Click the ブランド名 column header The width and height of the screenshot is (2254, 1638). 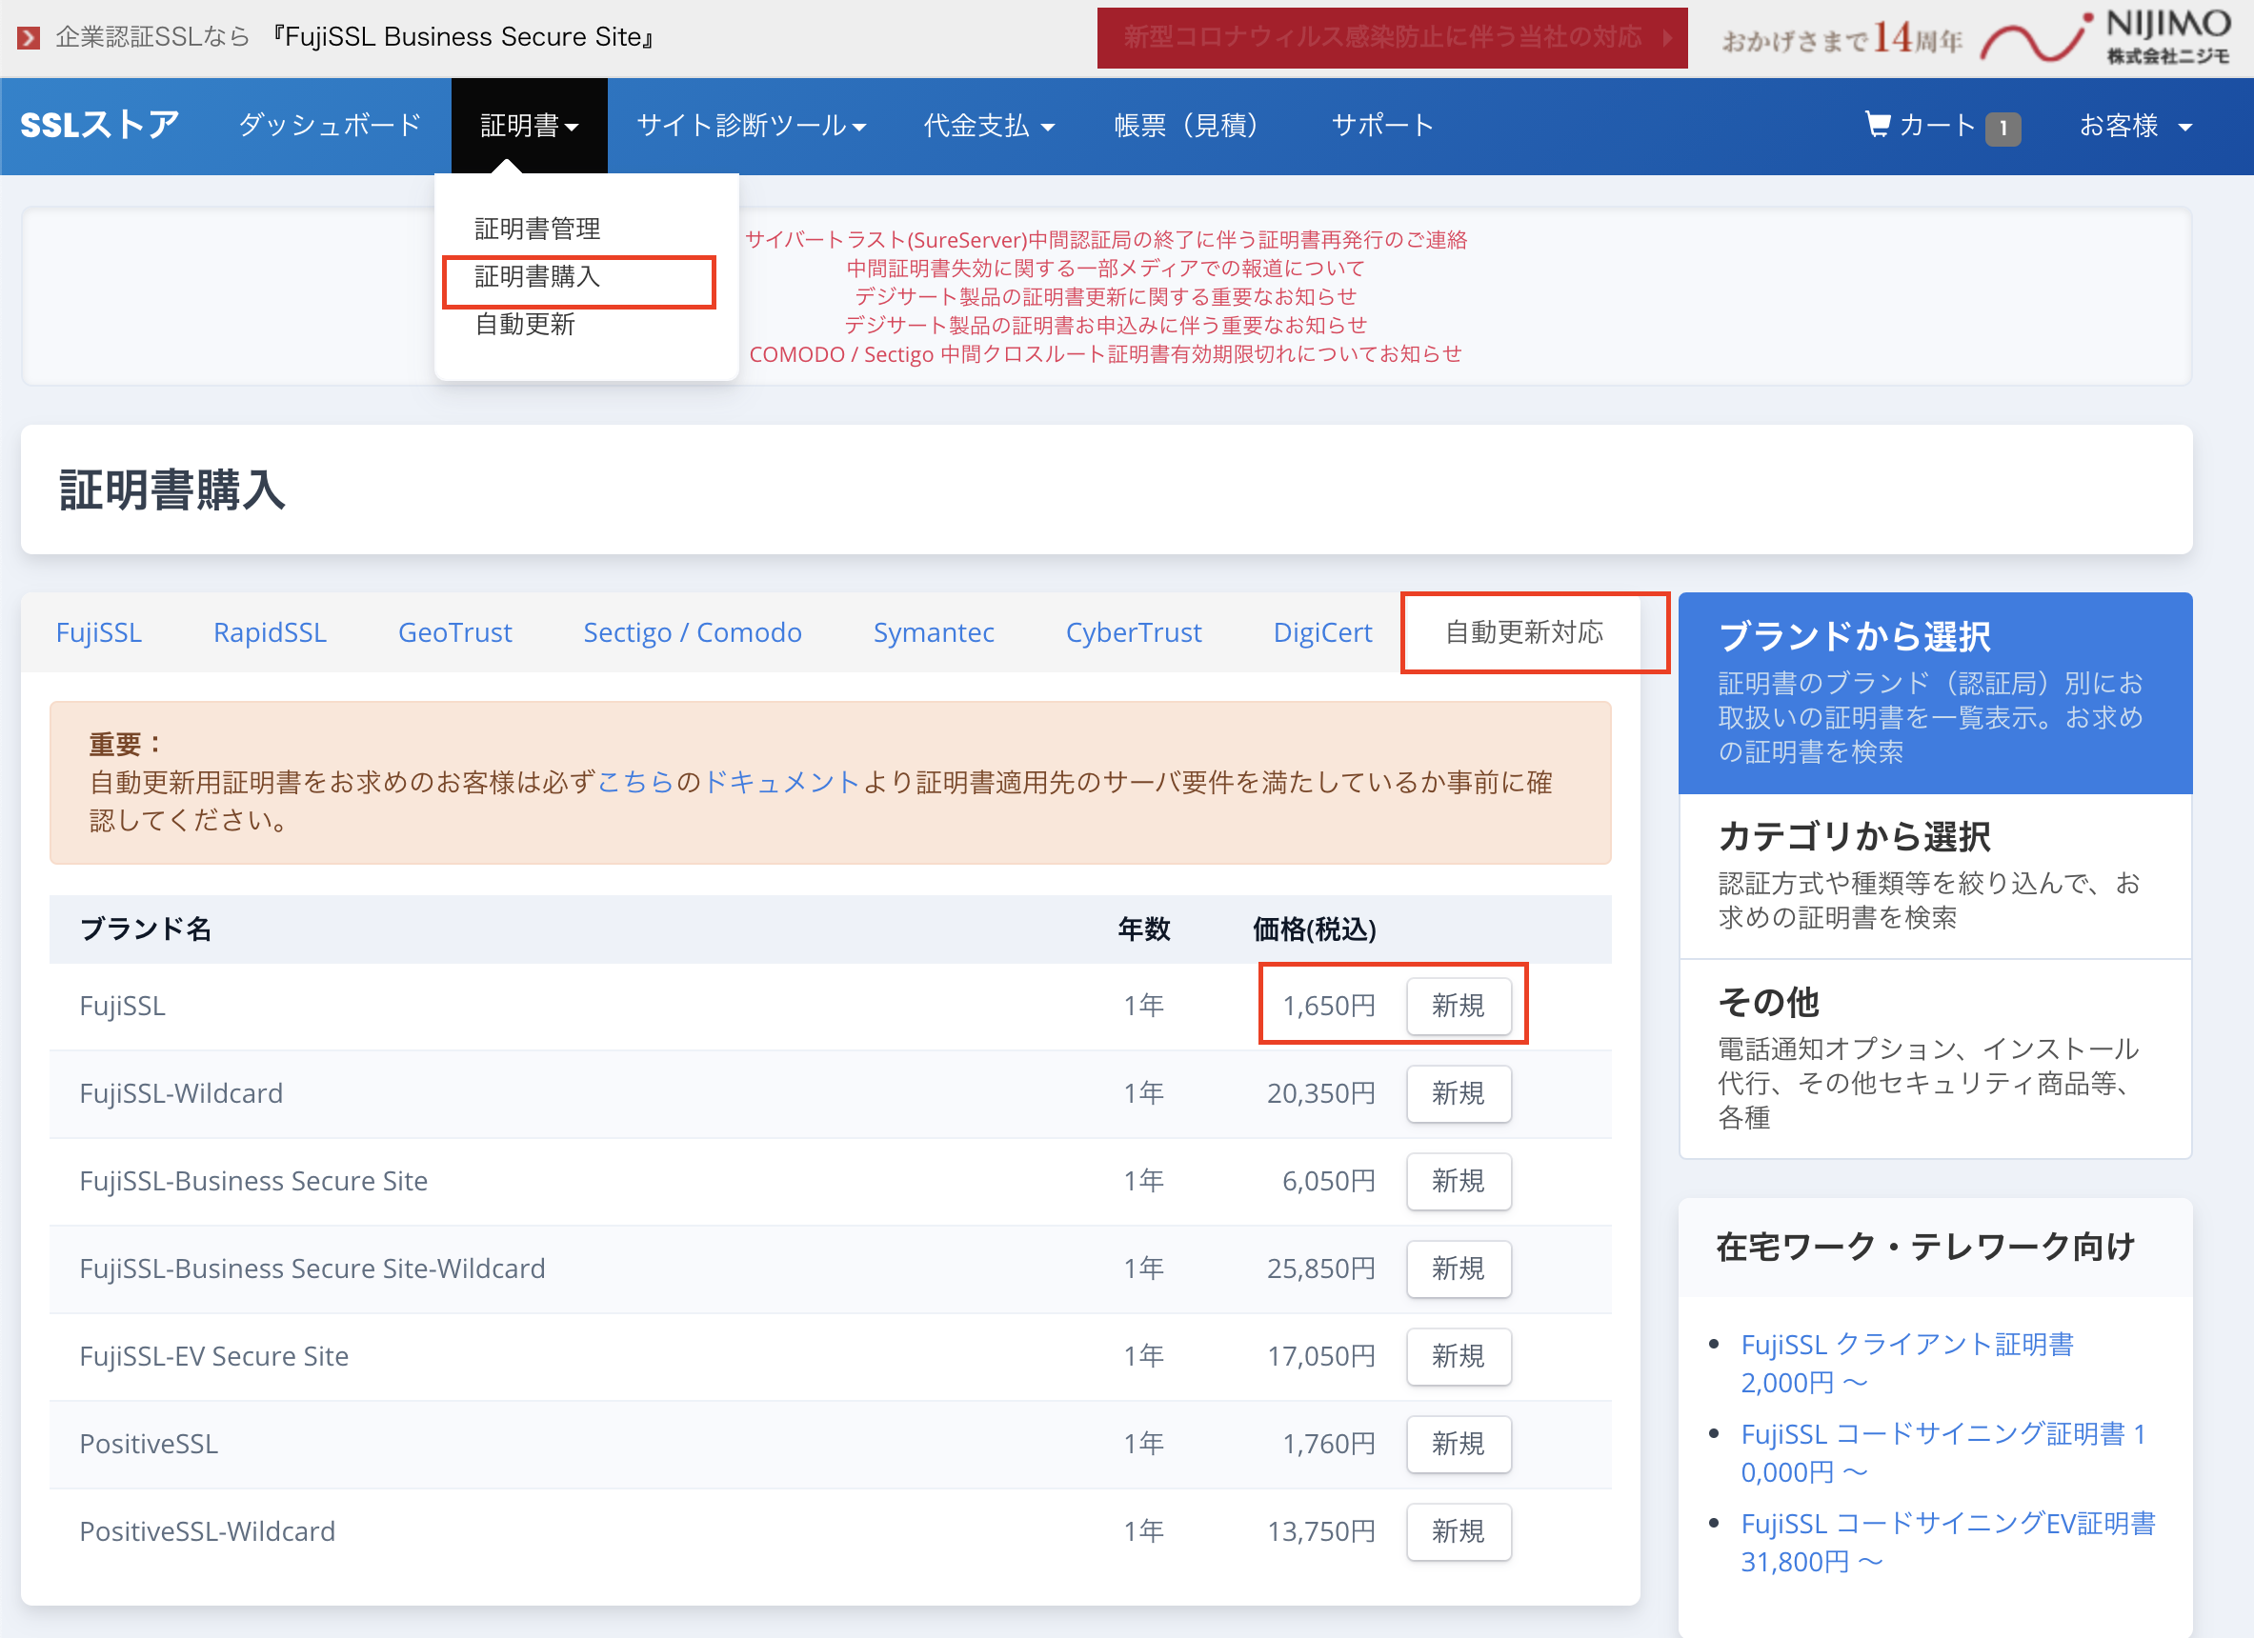click(145, 929)
